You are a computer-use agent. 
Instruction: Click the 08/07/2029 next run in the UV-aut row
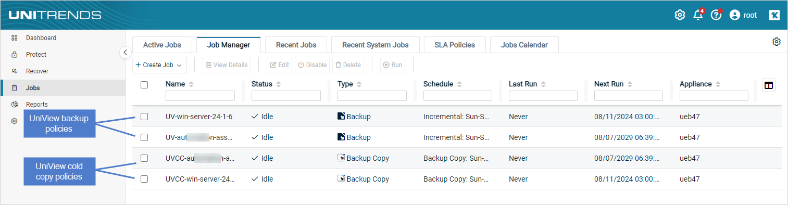pyautogui.click(x=627, y=137)
